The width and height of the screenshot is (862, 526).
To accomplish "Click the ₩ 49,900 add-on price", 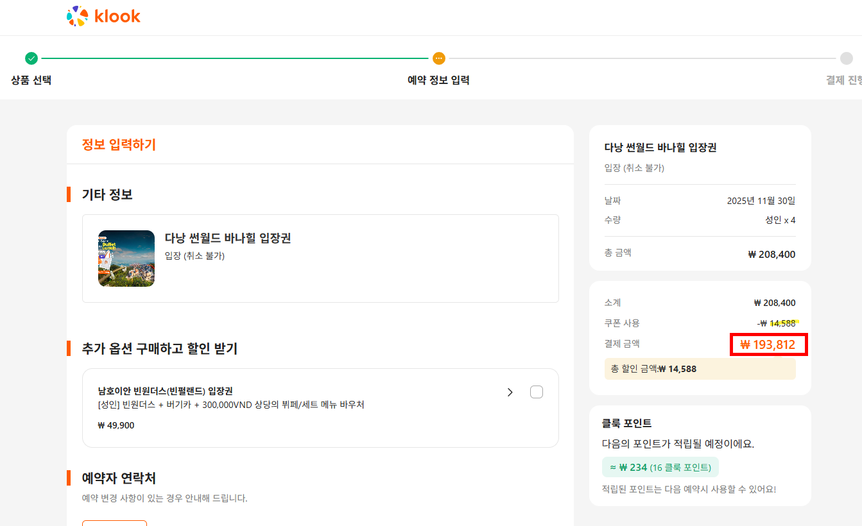I will point(116,425).
